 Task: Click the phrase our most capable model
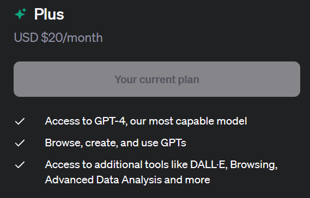[x=189, y=121]
